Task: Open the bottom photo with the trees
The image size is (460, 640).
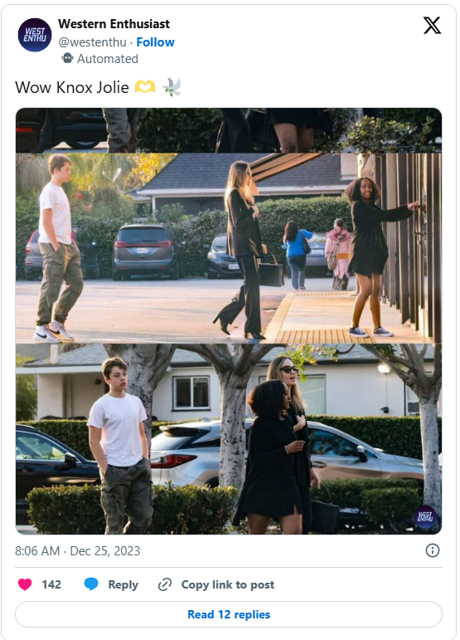Action: coord(229,439)
